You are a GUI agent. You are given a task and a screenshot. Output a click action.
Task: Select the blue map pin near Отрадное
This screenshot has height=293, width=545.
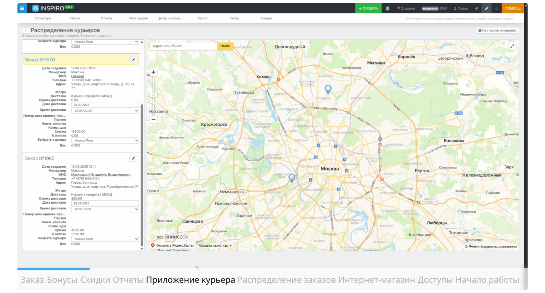point(328,89)
